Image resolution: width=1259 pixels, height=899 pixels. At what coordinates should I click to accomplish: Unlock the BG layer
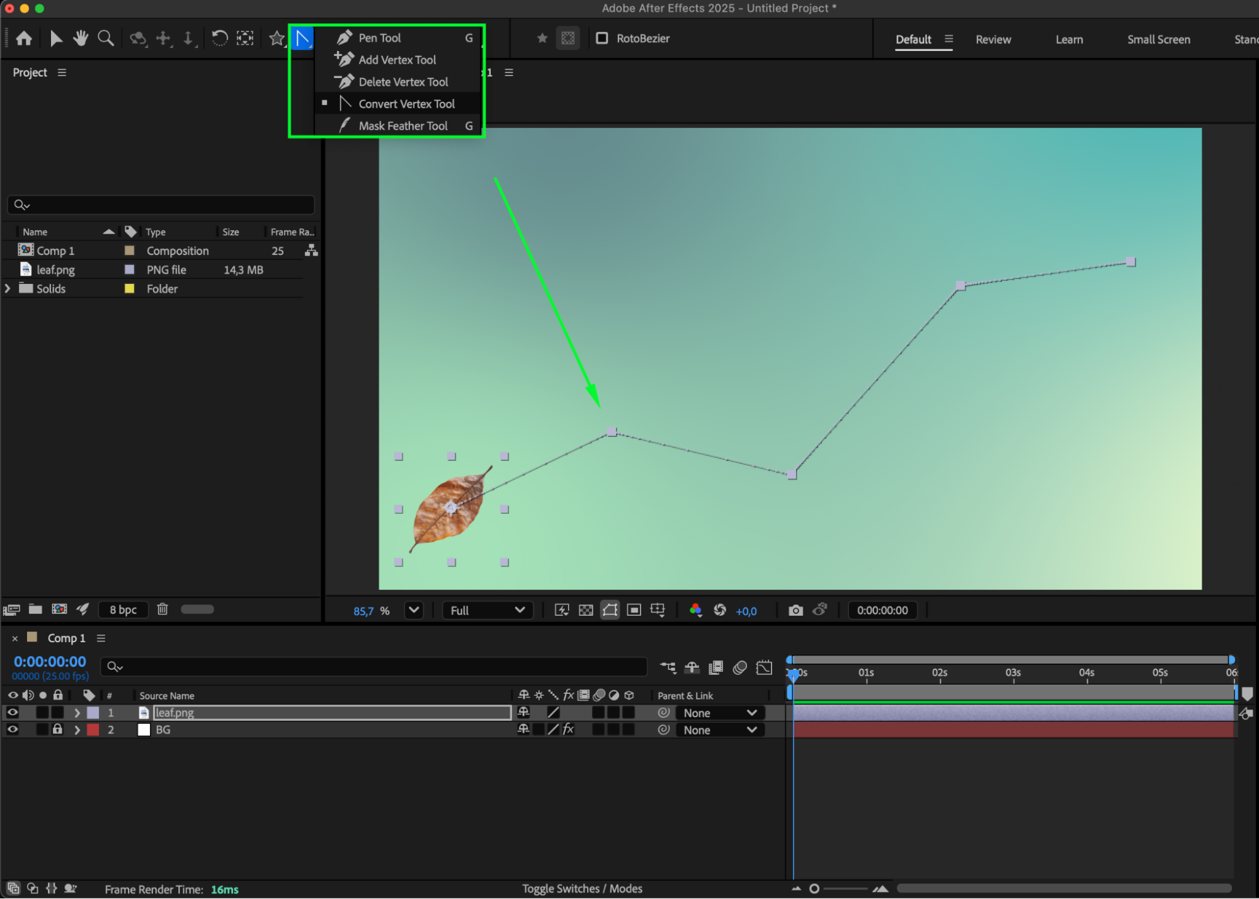pos(57,729)
